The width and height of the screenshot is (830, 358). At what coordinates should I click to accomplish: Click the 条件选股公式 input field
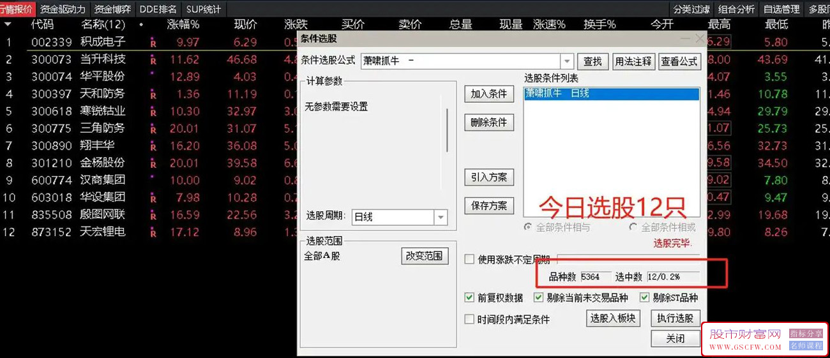(x=461, y=61)
